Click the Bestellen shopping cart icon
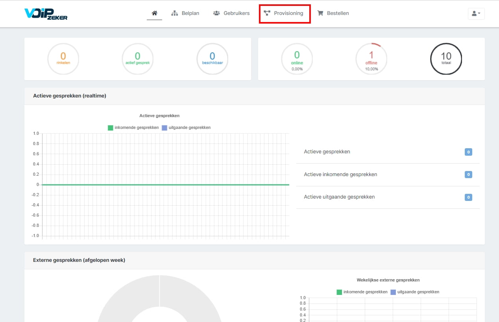The width and height of the screenshot is (499, 322). click(x=320, y=13)
